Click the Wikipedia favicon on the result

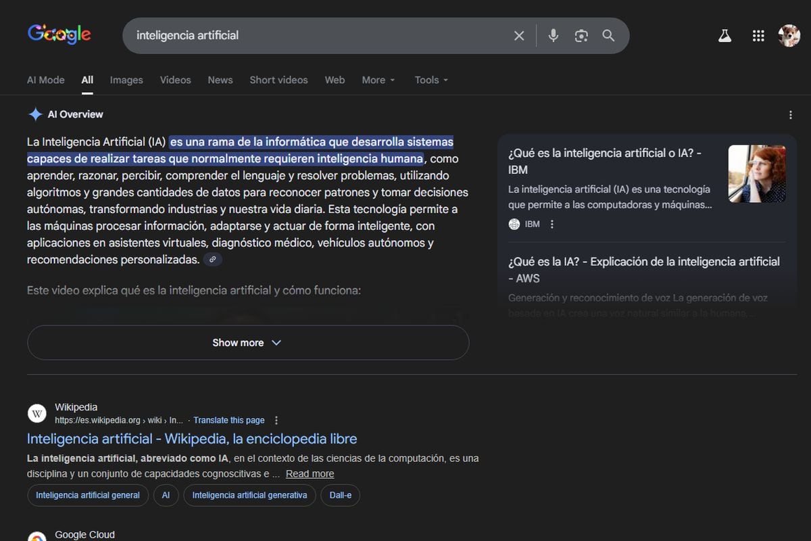[36, 413]
